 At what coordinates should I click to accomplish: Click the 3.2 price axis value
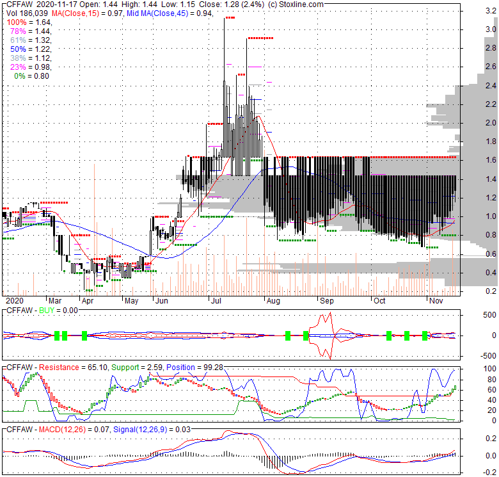coord(491,11)
